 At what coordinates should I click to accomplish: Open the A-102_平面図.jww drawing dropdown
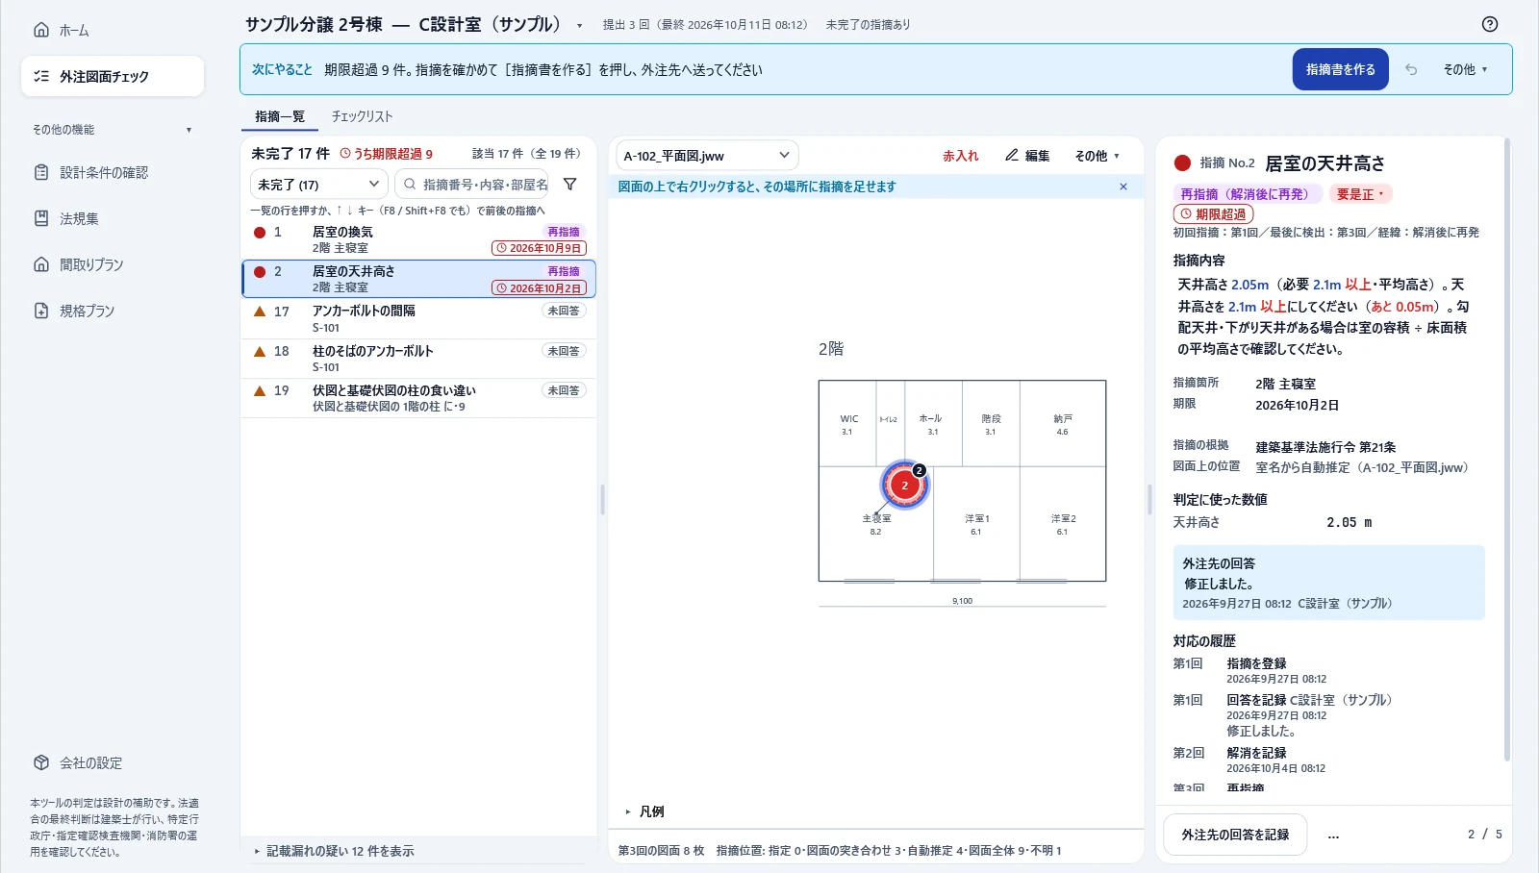click(x=707, y=155)
